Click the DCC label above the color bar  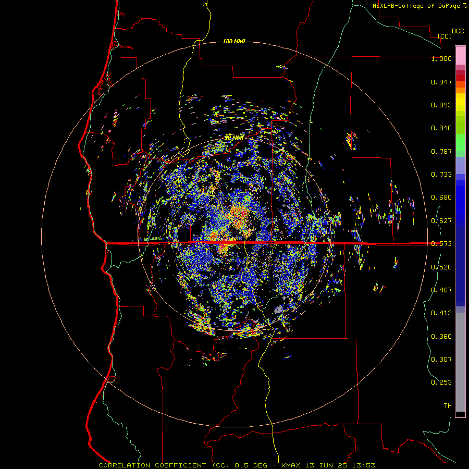458,31
